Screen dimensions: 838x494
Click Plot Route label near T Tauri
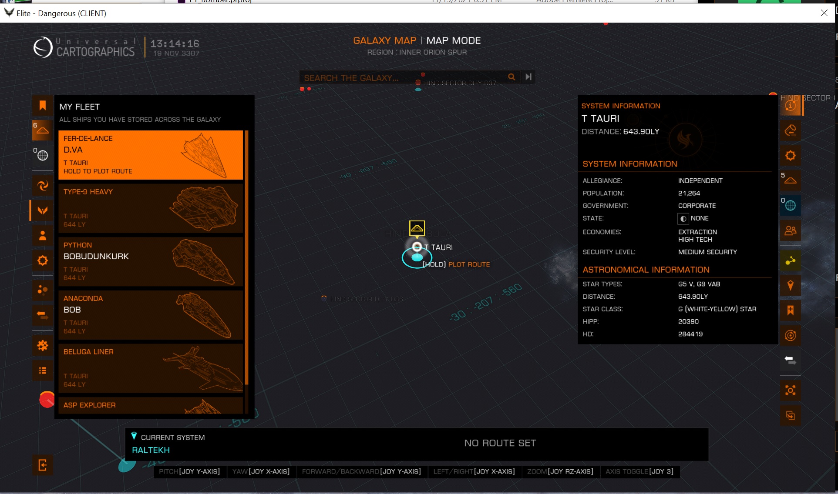(469, 264)
